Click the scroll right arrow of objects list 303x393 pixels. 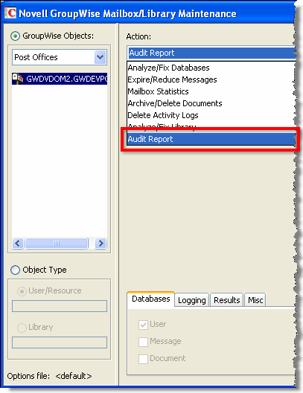(x=101, y=243)
